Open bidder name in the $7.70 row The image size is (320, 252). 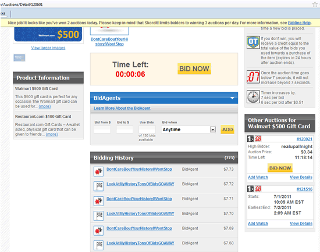point(140,214)
